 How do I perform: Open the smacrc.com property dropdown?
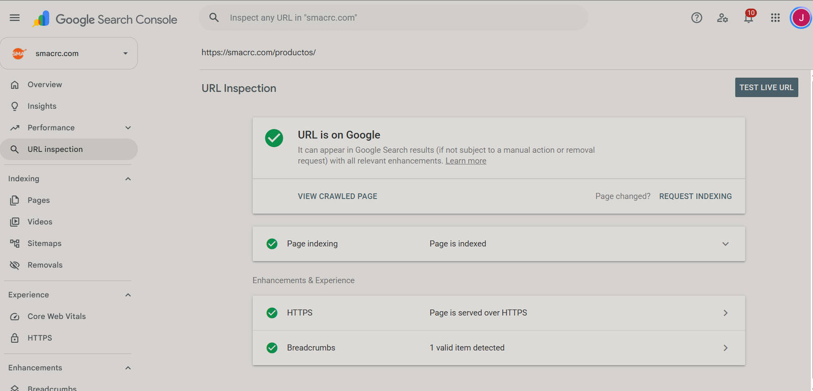69,53
